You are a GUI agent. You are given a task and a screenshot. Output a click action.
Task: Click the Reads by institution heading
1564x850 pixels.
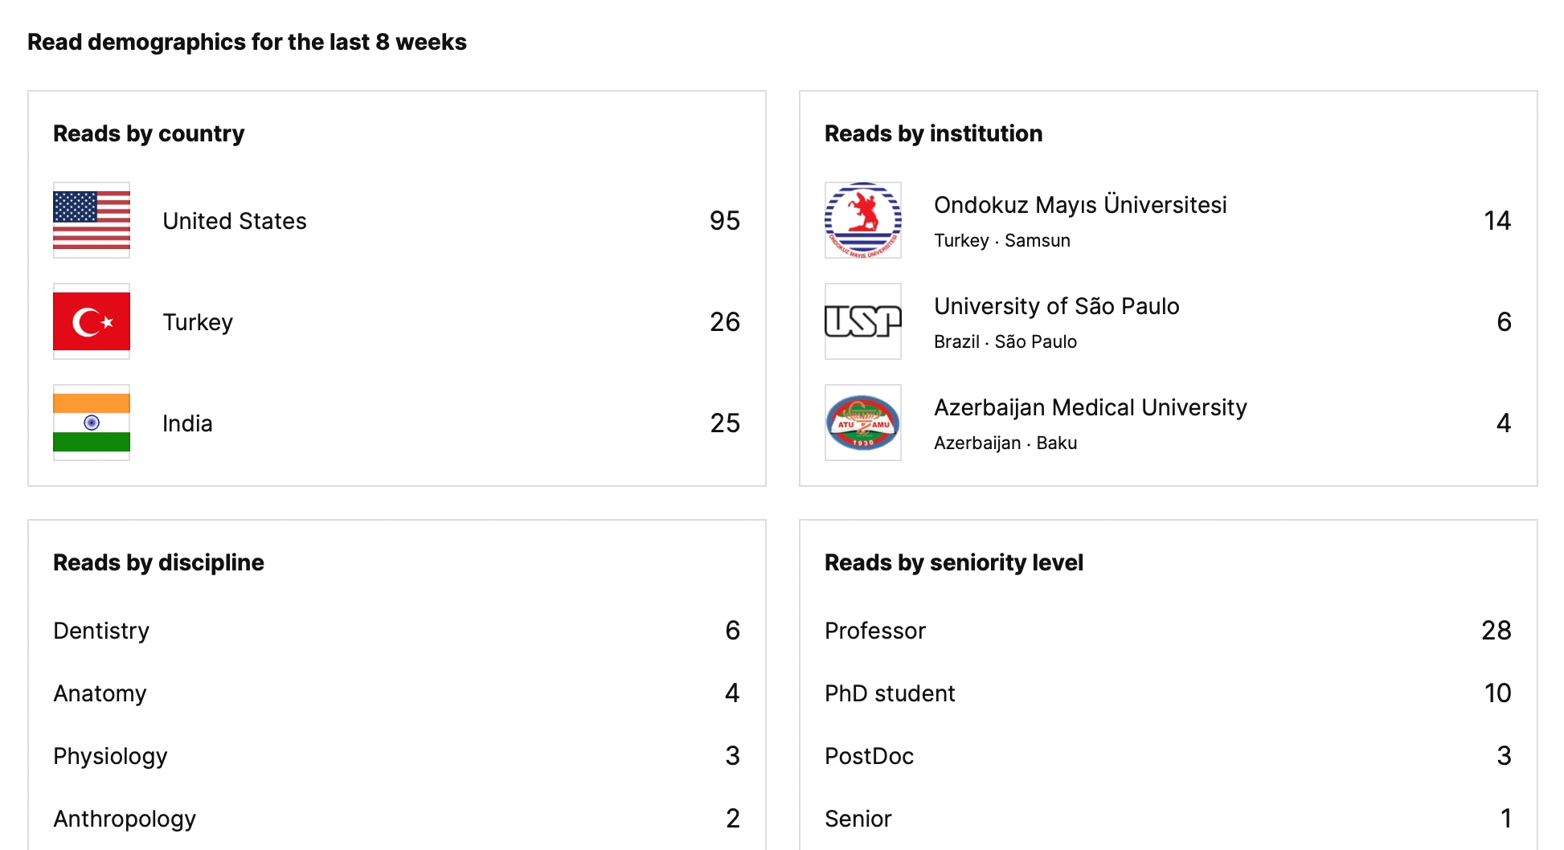tap(933, 133)
